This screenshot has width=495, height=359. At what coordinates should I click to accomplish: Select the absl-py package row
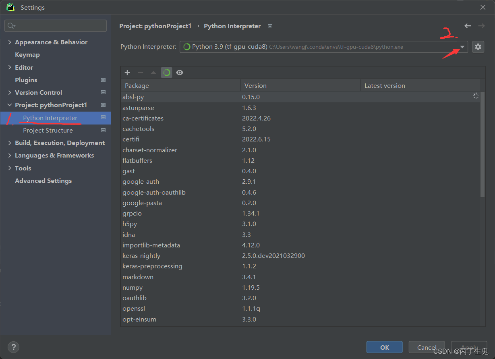tap(300, 97)
